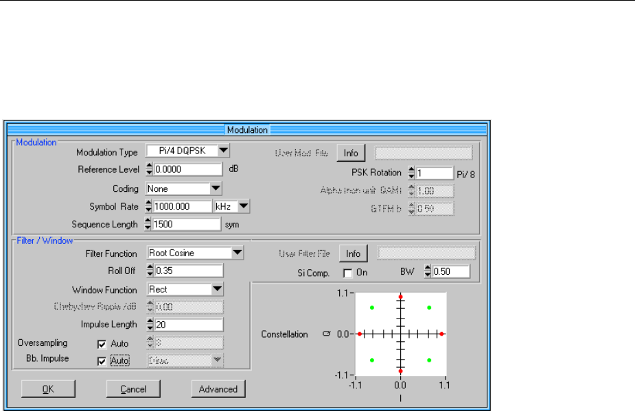635x411 pixels.
Task: Open the Advanced settings button
Action: click(x=218, y=389)
